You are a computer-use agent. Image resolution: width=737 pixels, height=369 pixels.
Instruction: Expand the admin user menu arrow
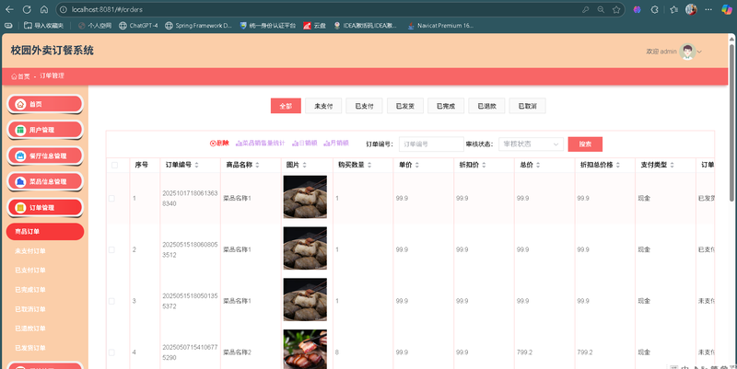(x=700, y=52)
